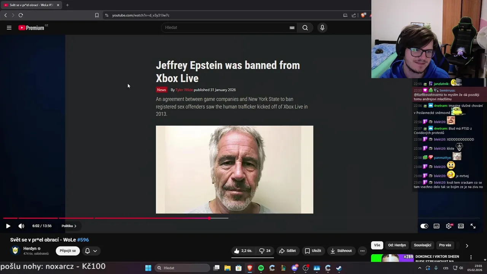The image size is (487, 274).
Task: Click the Tyler Wilde author link
Action: point(184,90)
